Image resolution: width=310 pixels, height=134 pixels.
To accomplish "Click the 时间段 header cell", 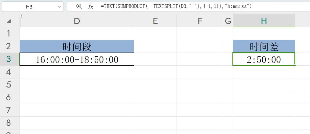I will [77, 46].
